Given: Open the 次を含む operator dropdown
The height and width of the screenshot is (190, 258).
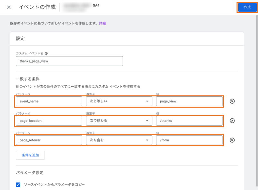Looking at the screenshot, I should 119,140.
